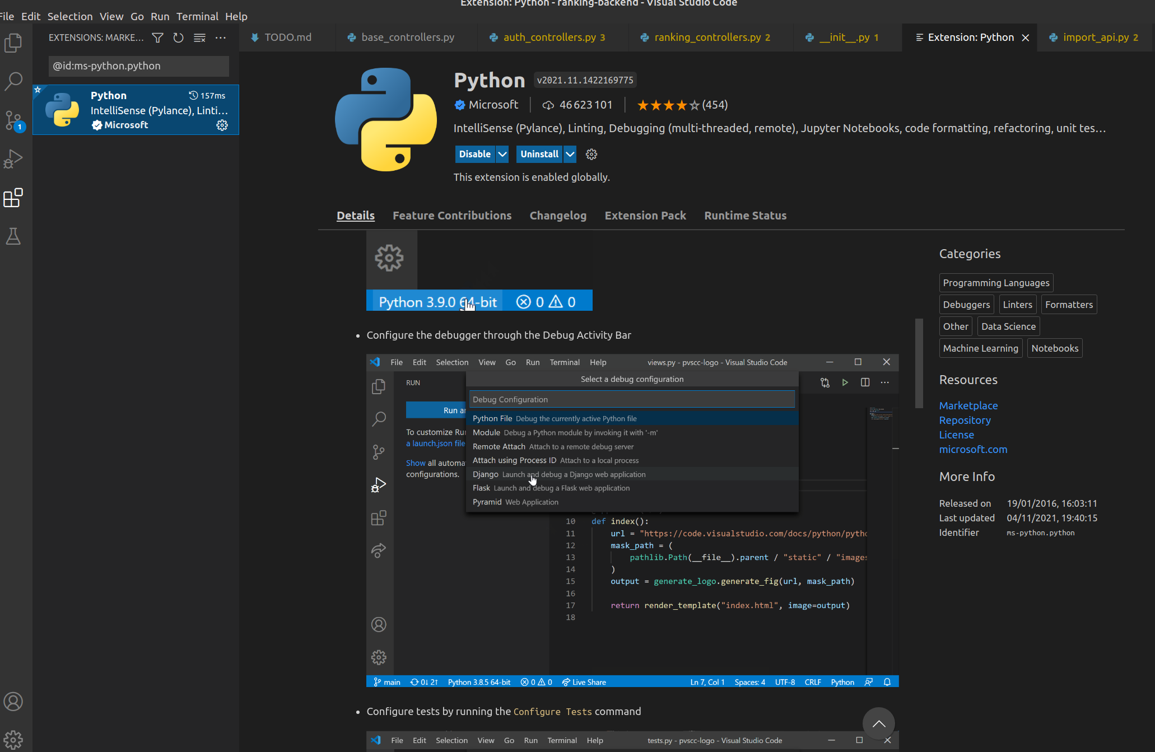The height and width of the screenshot is (752, 1155).
Task: Switch to the Feature Contributions tab
Action: point(451,216)
